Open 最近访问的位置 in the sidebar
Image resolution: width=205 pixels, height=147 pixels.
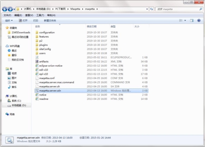pyautogui.click(x=18, y=37)
